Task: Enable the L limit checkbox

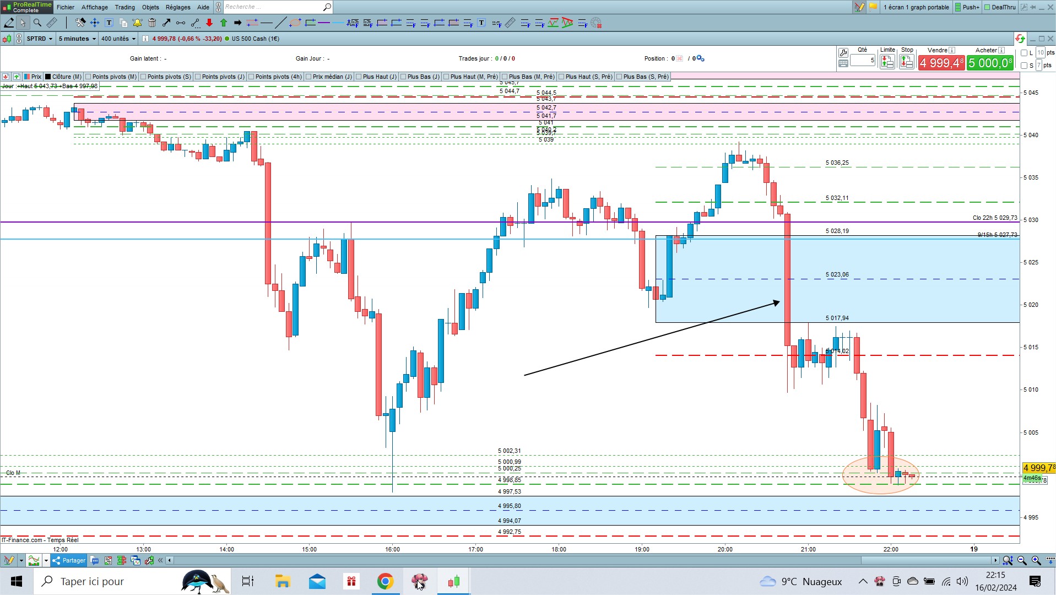Action: coord(1024,53)
